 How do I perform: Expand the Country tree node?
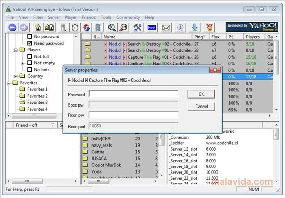click(16, 76)
